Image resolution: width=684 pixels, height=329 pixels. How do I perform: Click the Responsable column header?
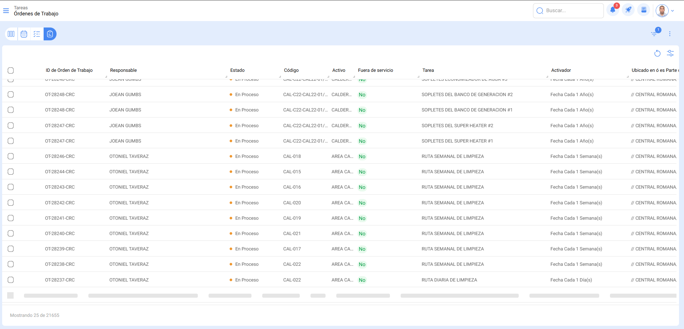click(123, 70)
